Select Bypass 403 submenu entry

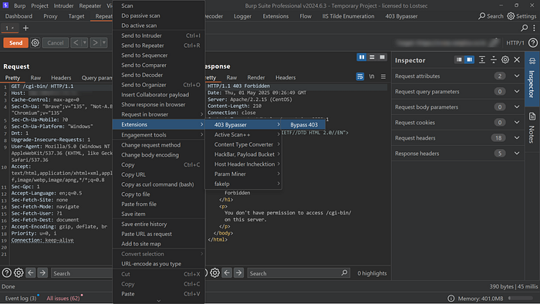pyautogui.click(x=303, y=125)
